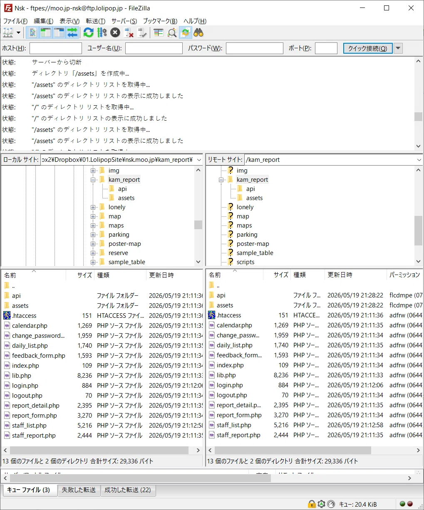This screenshot has width=424, height=510.
Task: Open the Site Manager icon
Action: pyautogui.click(x=8, y=33)
